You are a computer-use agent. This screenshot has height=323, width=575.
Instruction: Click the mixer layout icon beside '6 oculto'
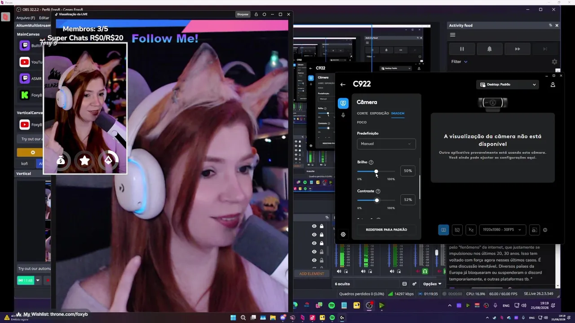click(x=404, y=284)
